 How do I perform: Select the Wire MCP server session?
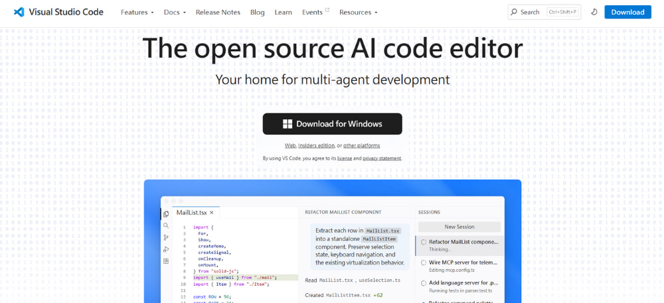tap(460, 267)
